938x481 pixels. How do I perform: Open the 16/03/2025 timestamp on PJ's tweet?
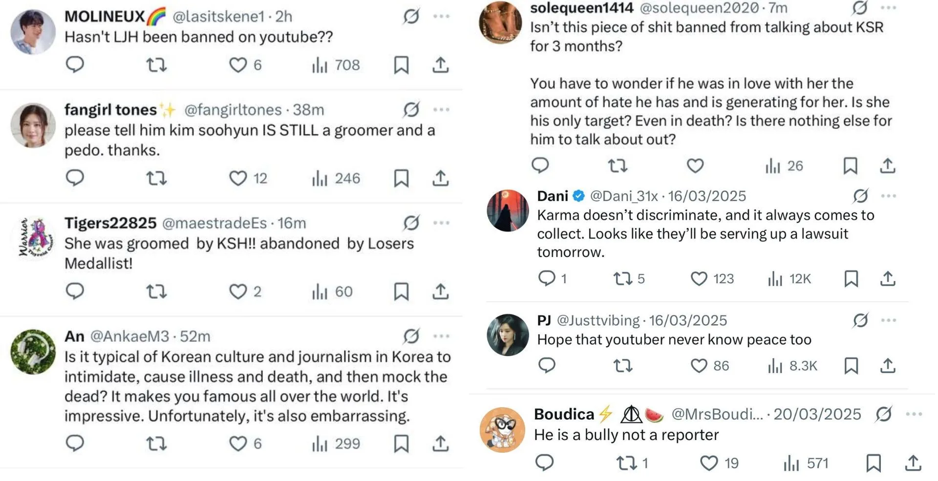coord(688,320)
